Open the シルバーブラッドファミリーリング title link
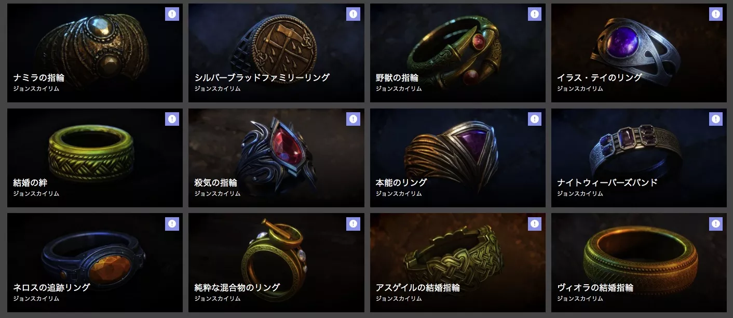Screen dimensions: 733x318 pyautogui.click(x=262, y=77)
